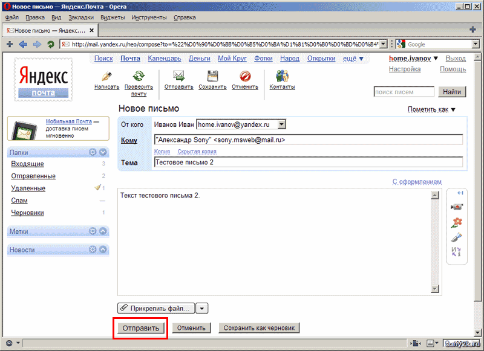Open the home.ivanov account dropdown
Screen dimensions: 484x351
click(413, 58)
